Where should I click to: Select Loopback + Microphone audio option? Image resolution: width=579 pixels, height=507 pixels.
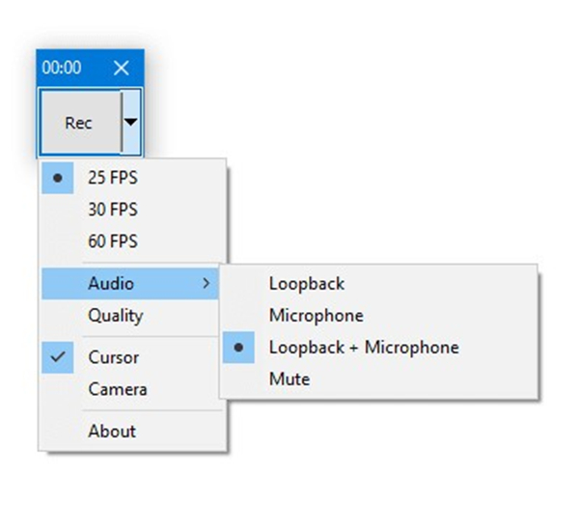(x=363, y=348)
